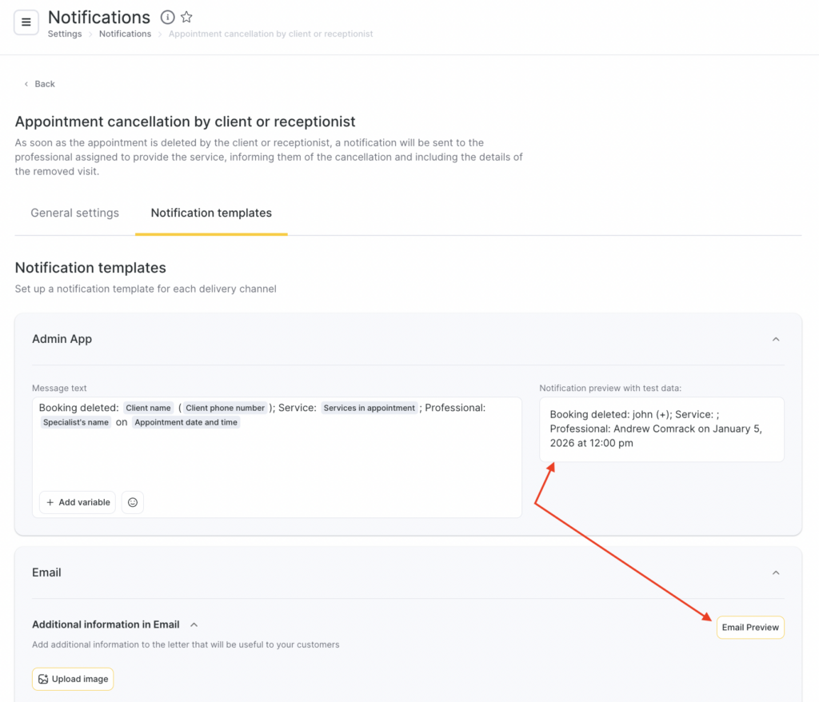Click the Client name variable chip
The height and width of the screenshot is (702, 819).
coord(149,408)
